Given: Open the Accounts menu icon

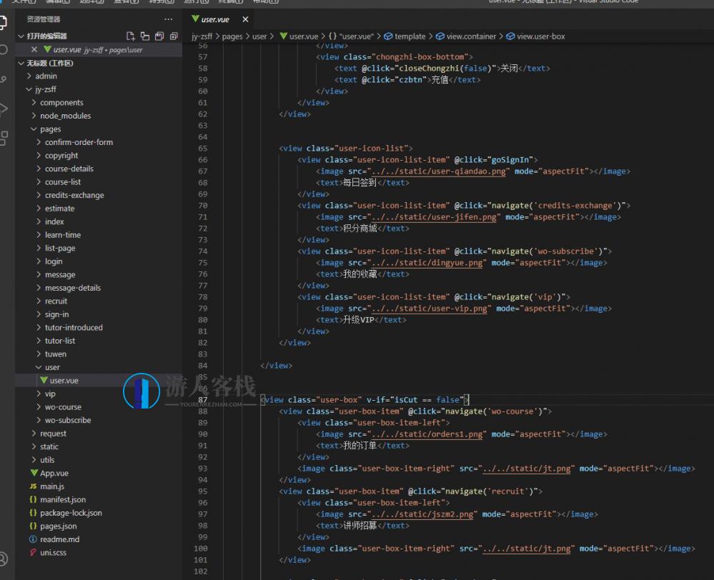Looking at the screenshot, I should tap(4, 558).
